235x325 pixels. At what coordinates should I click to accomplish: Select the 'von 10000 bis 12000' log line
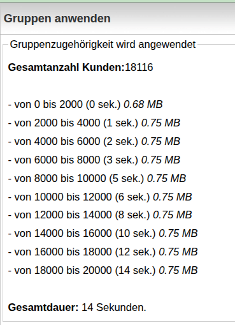click(x=100, y=197)
